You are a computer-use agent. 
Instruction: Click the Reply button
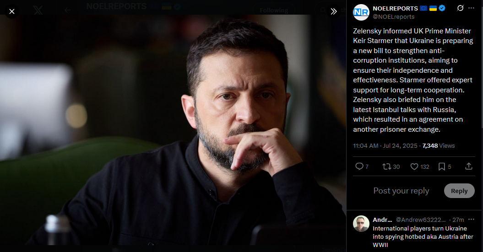[x=459, y=191]
